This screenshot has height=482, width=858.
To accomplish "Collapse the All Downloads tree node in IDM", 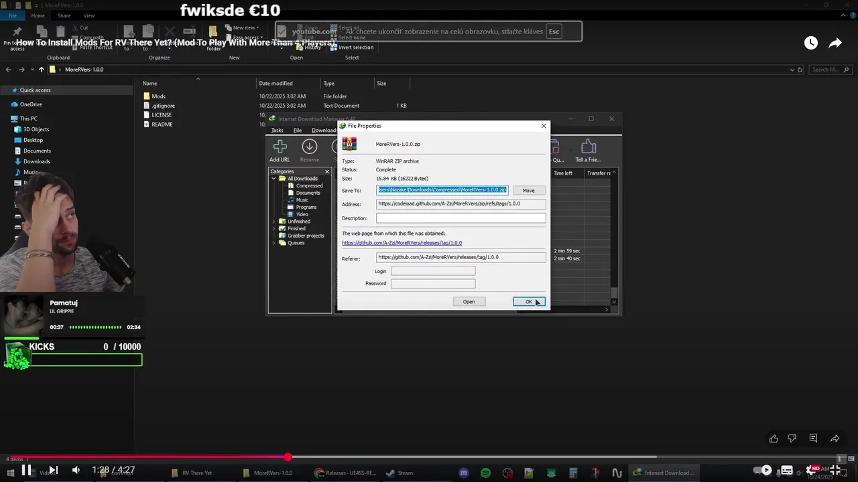I will pyautogui.click(x=274, y=179).
